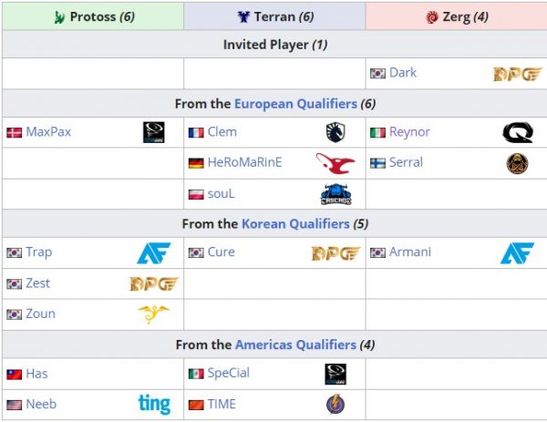Image resolution: width=547 pixels, height=422 pixels.
Task: Click the Protoss race icon in header
Action: [x=59, y=16]
